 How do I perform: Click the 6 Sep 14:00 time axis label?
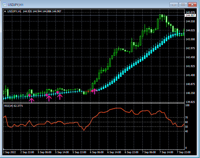click(114, 152)
